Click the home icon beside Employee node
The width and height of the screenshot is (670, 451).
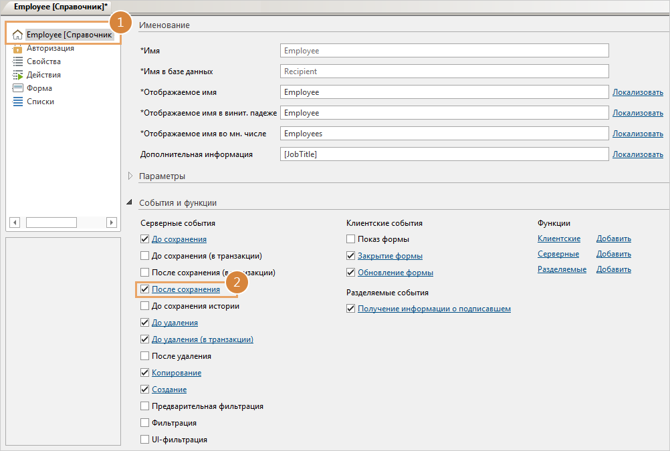[x=18, y=35]
